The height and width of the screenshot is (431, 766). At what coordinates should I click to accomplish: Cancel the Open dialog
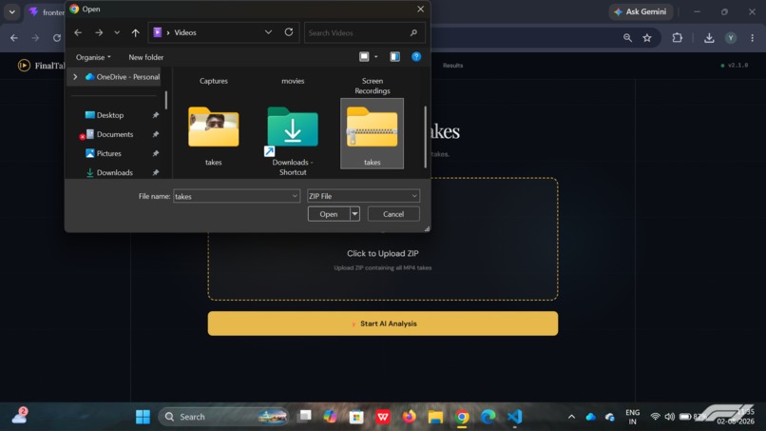393,214
